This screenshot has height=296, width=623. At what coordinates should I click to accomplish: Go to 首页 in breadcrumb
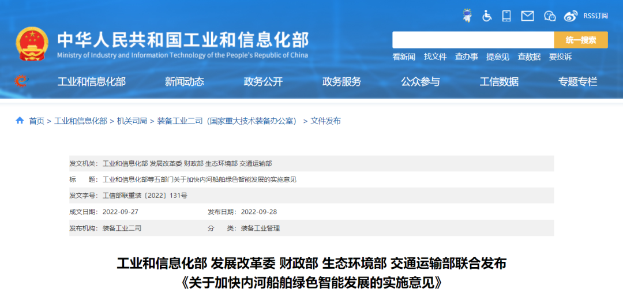pyautogui.click(x=36, y=121)
